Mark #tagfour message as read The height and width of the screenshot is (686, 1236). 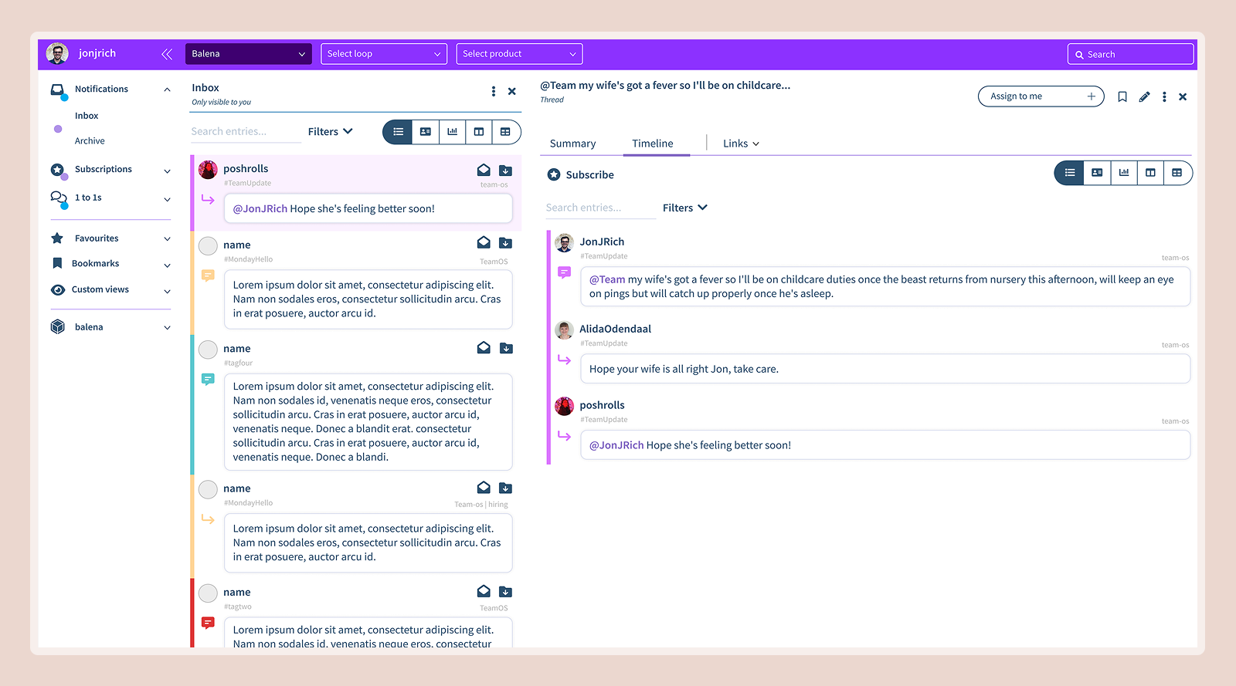pos(484,347)
